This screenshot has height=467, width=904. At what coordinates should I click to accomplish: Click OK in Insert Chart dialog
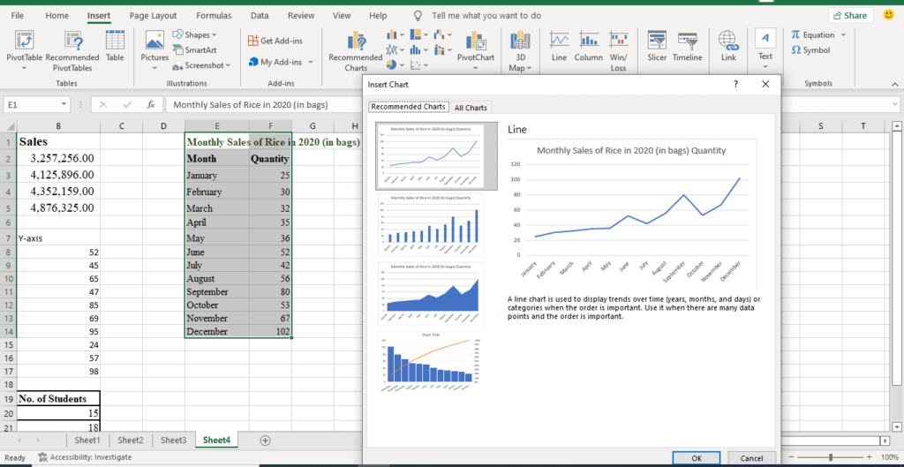(696, 458)
